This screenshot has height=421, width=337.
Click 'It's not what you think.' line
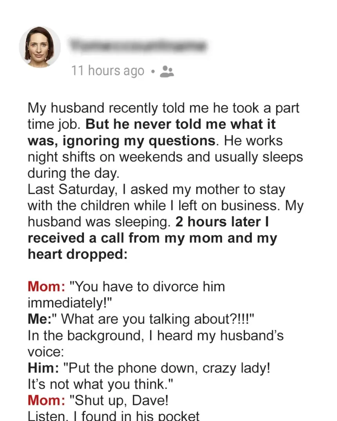click(100, 384)
